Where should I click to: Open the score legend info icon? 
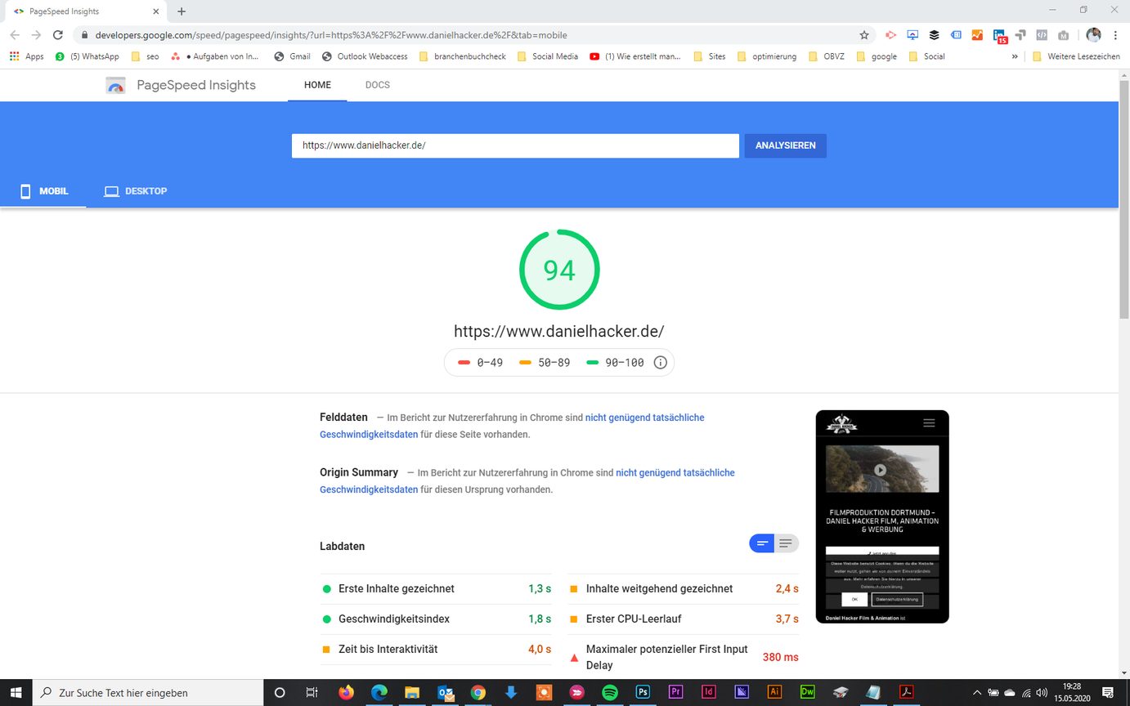pyautogui.click(x=661, y=363)
